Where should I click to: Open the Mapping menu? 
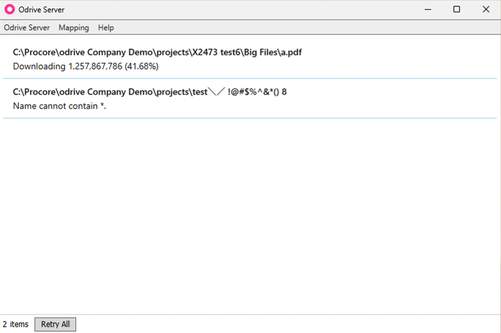tap(73, 27)
